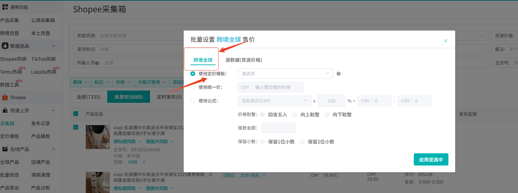Collapse the 数据选品 sidebar section
This screenshot has width=518, height=193.
pos(53,46)
